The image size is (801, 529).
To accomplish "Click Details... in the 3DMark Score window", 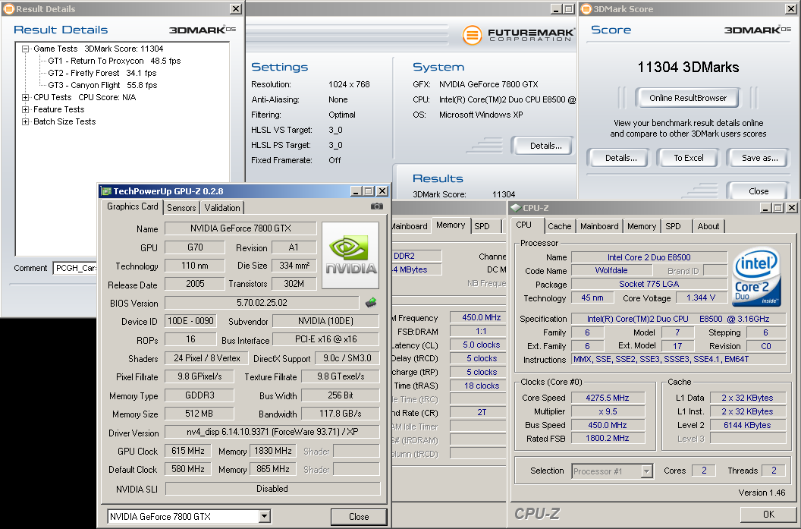I will 620,158.
